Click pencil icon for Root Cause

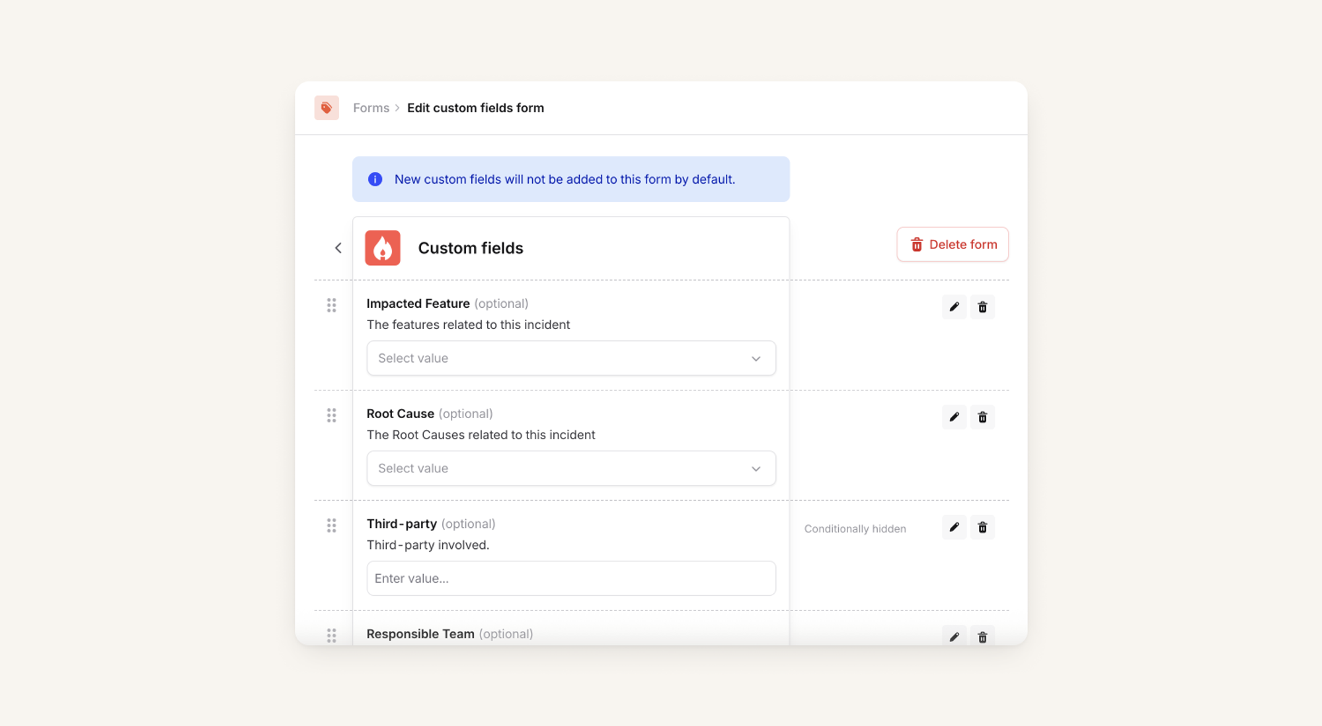(x=954, y=417)
